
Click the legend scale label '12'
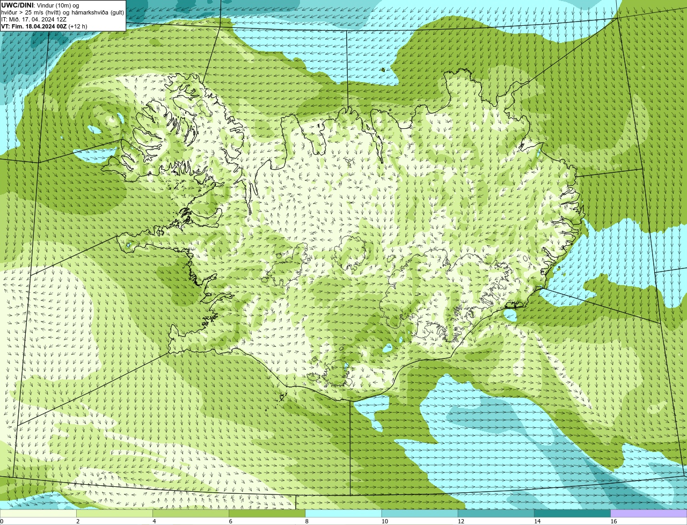coord(461,521)
